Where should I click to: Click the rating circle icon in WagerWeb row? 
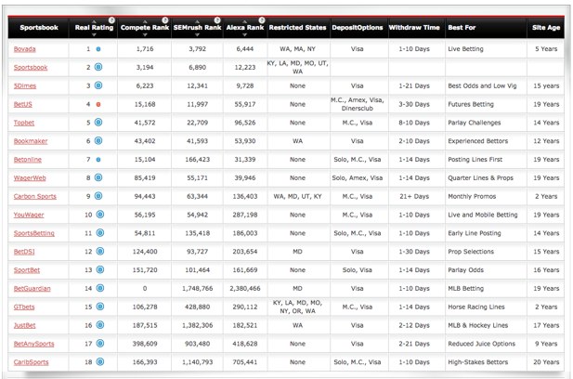(98, 177)
